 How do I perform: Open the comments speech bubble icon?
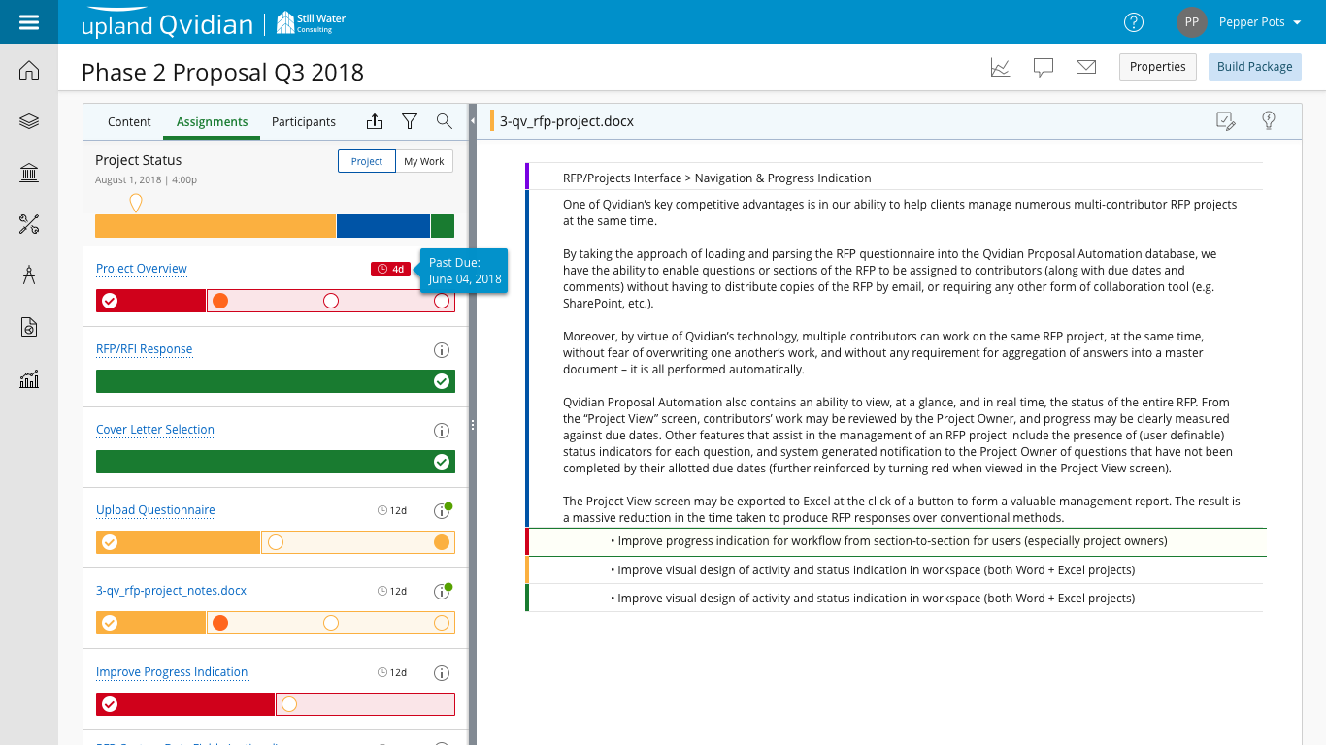pyautogui.click(x=1044, y=67)
